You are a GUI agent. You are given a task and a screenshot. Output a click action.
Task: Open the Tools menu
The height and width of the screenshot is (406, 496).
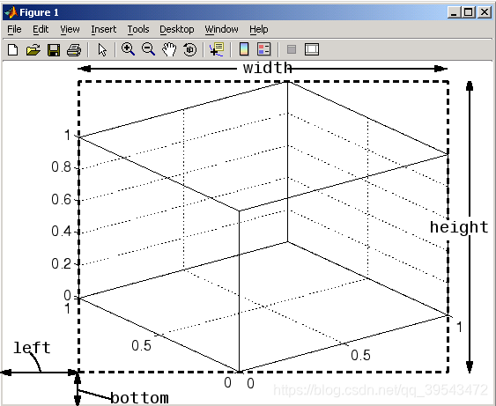coord(138,29)
